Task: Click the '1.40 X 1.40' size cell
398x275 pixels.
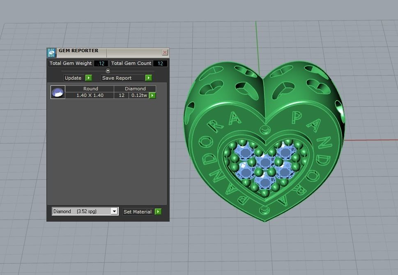Action: [90, 95]
